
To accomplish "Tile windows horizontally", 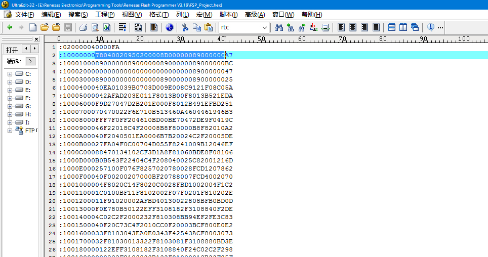I will [x=391, y=27].
